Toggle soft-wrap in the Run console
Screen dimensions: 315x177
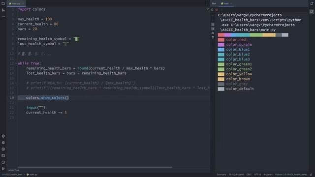213,24
